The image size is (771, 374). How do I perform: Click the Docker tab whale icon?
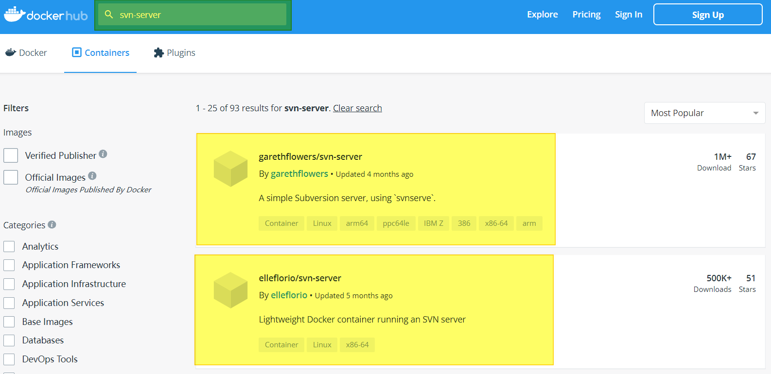(11, 52)
